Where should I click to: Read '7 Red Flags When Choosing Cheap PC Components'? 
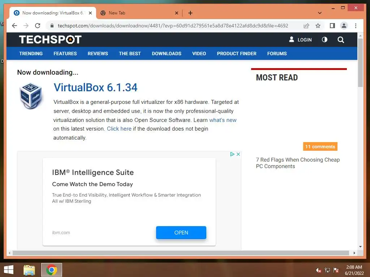(298, 163)
